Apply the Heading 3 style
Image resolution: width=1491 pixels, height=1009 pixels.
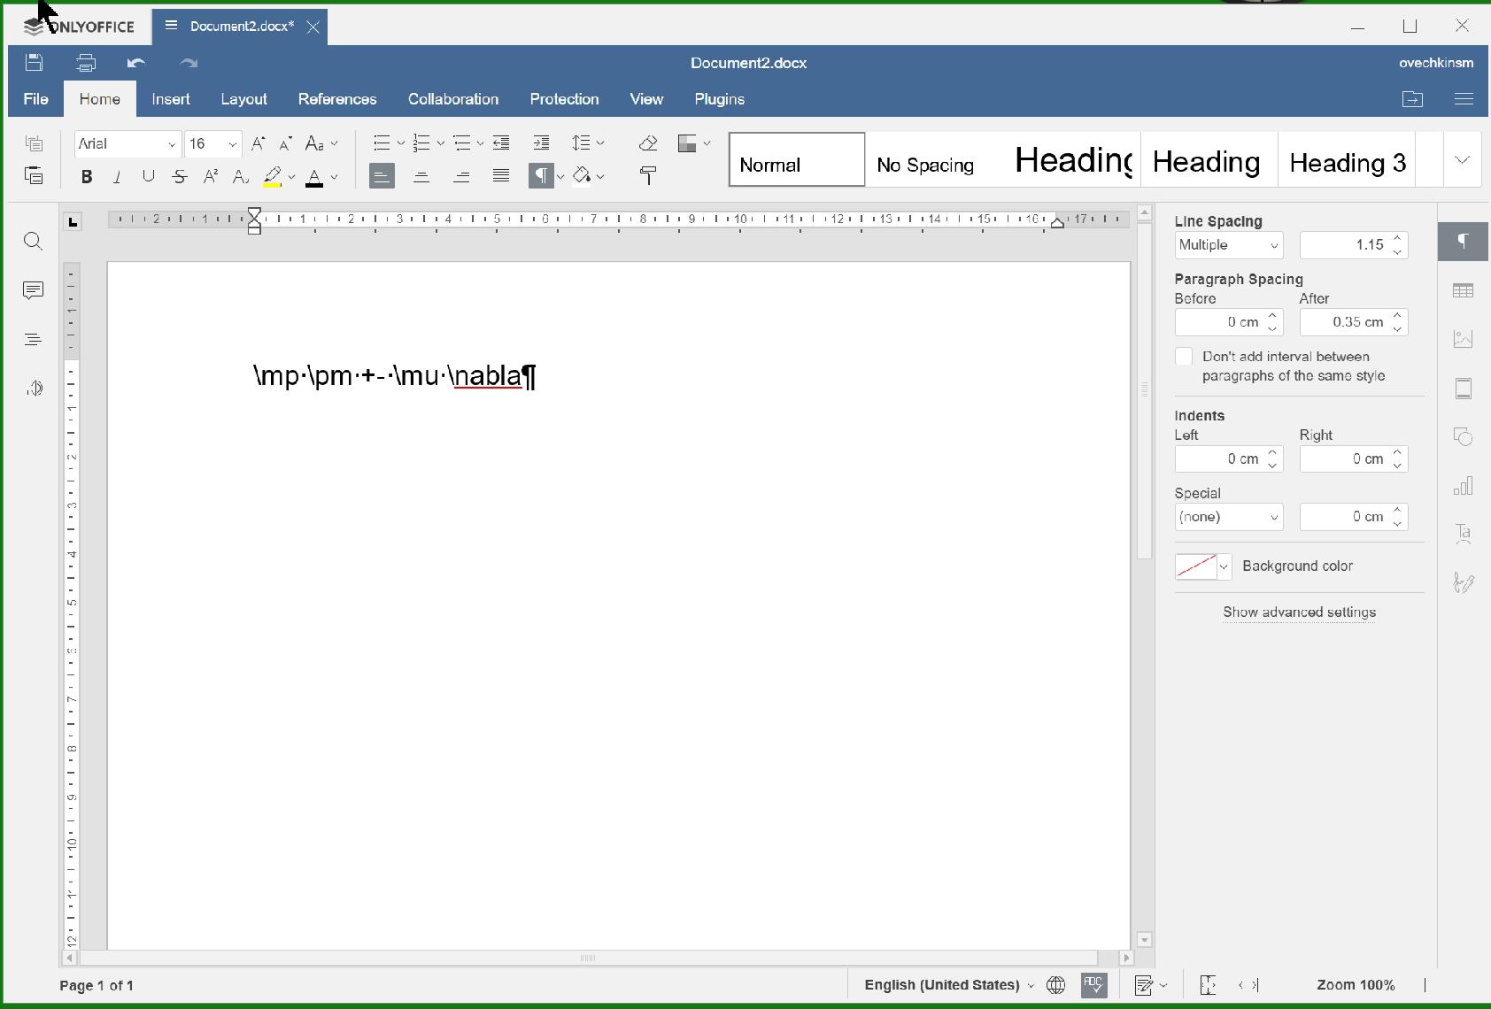1347,160
